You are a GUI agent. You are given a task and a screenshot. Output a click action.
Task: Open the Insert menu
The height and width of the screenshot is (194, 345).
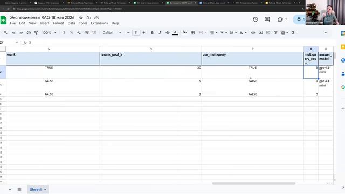pyautogui.click(x=44, y=23)
